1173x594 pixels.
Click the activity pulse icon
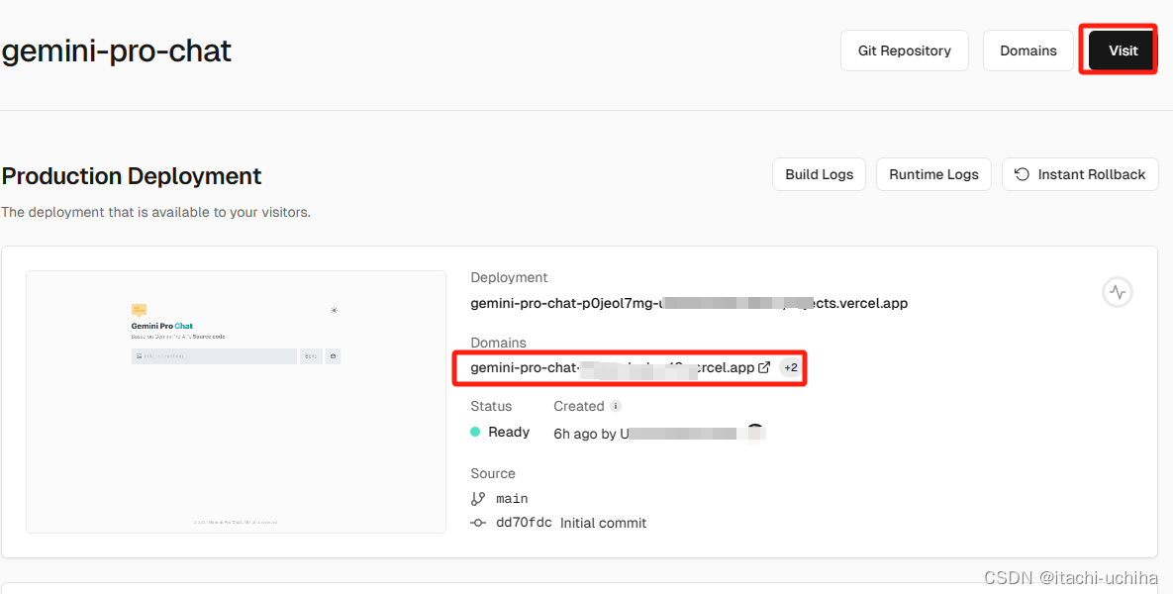pos(1118,292)
